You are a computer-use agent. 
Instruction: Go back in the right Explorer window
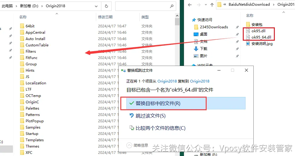pyautogui.click(x=190, y=5)
